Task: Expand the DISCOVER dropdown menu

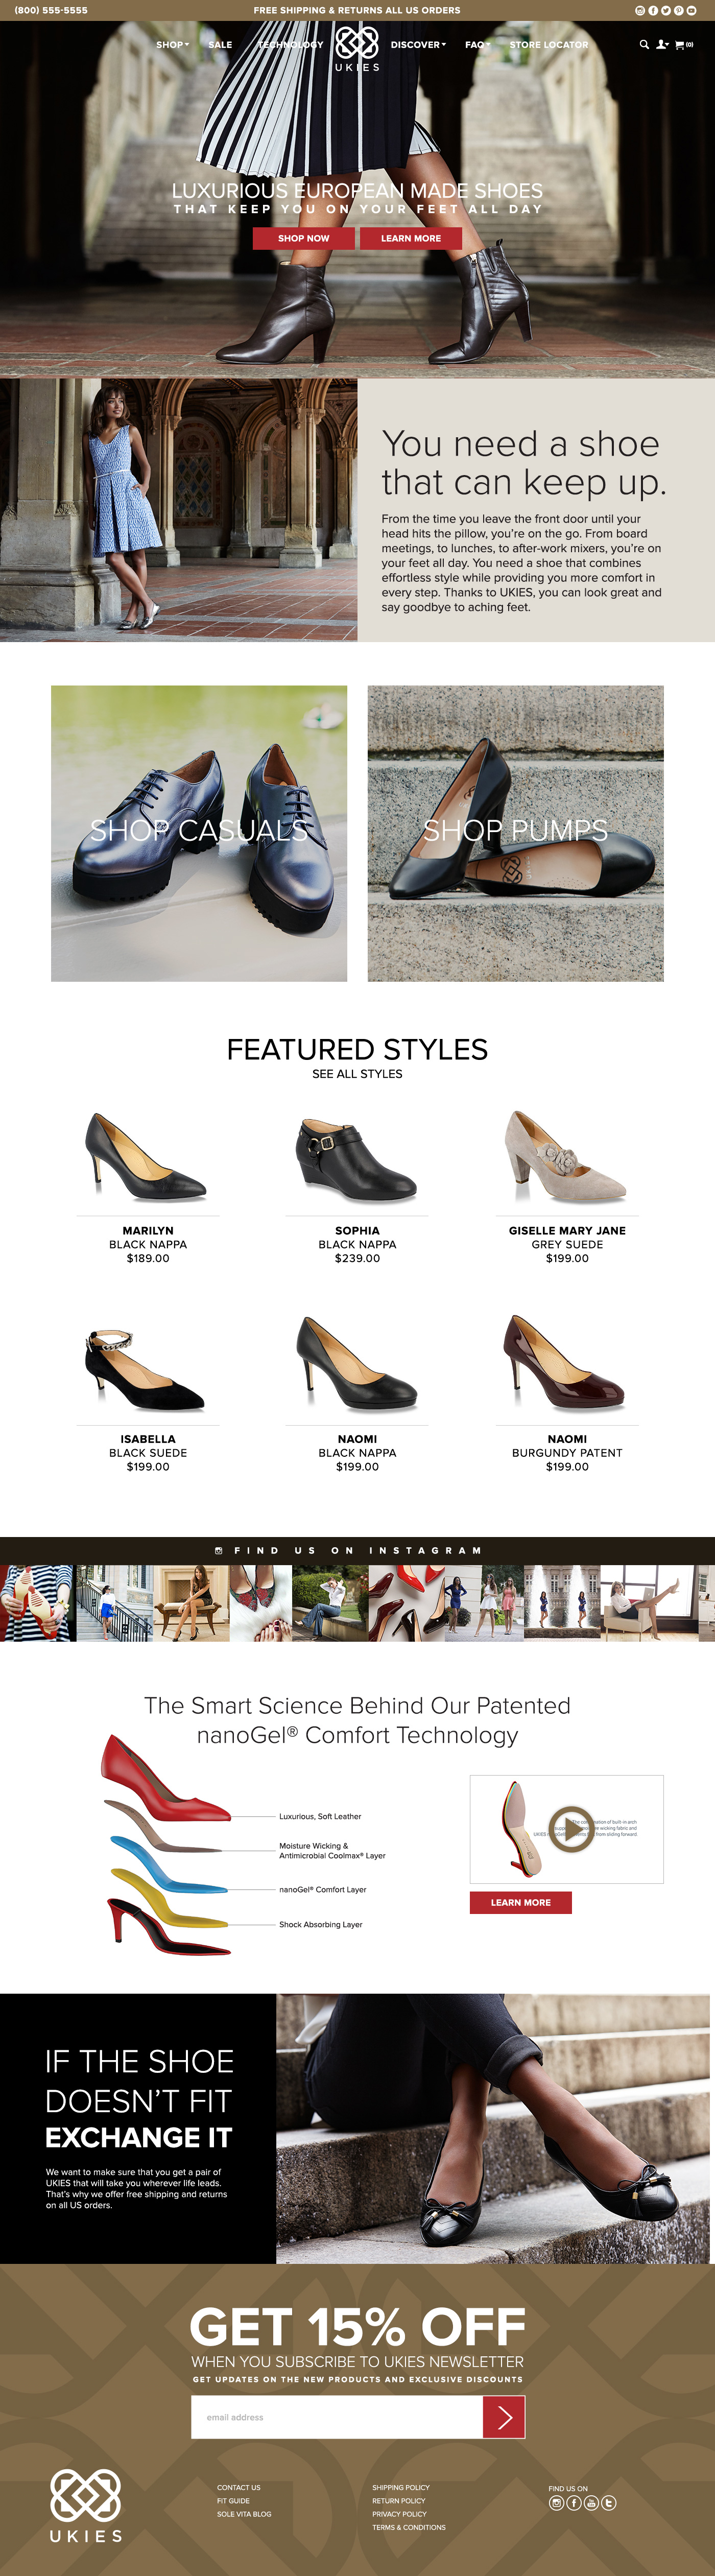Action: point(418,44)
